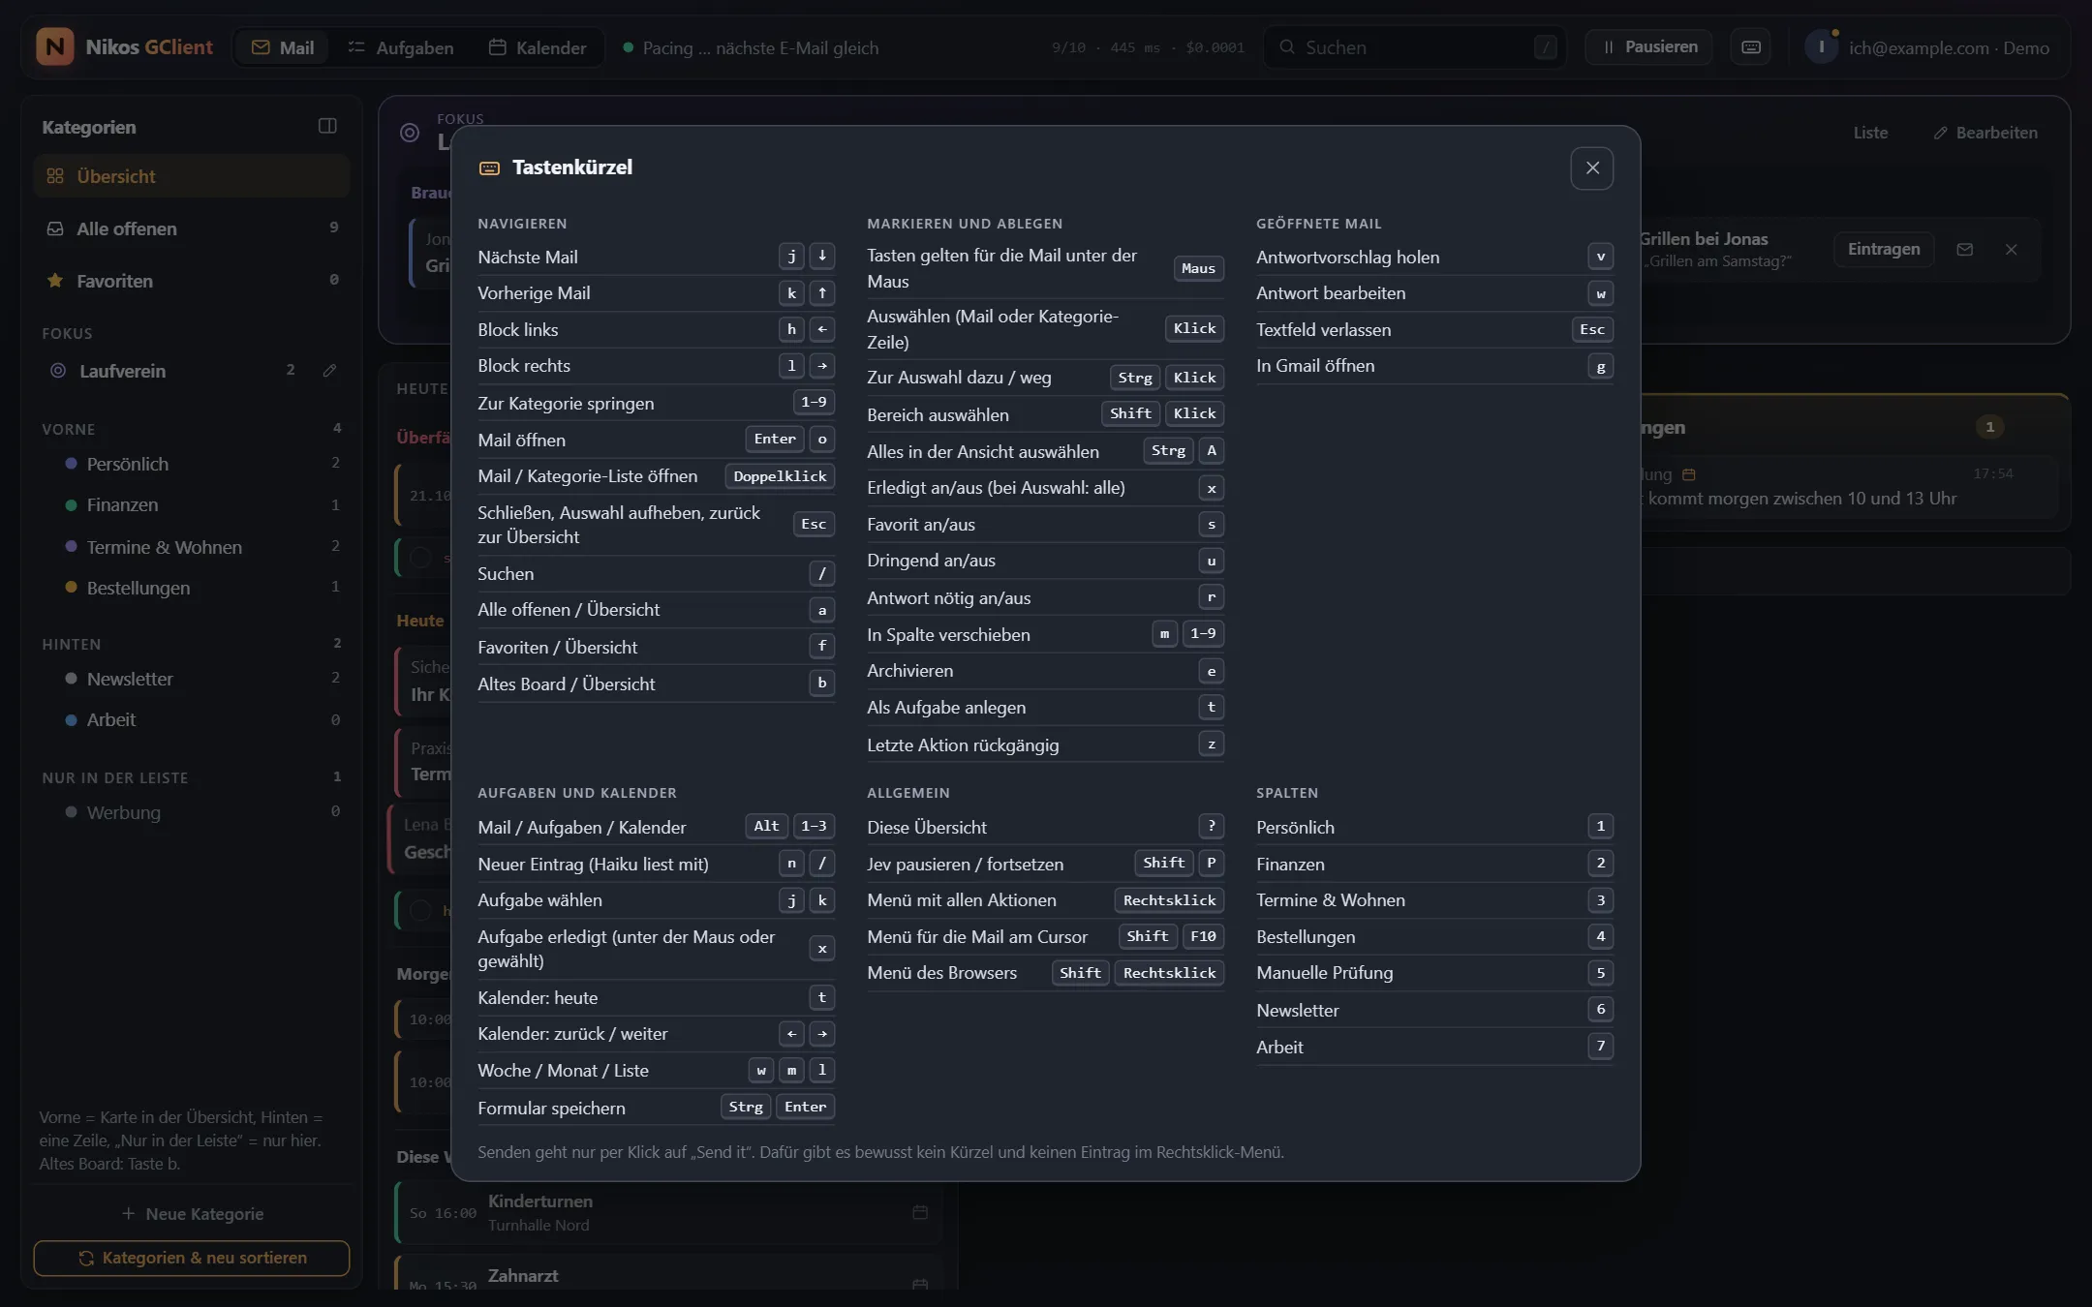
Task: Select Termine & Wohnen category
Action: click(x=192, y=547)
